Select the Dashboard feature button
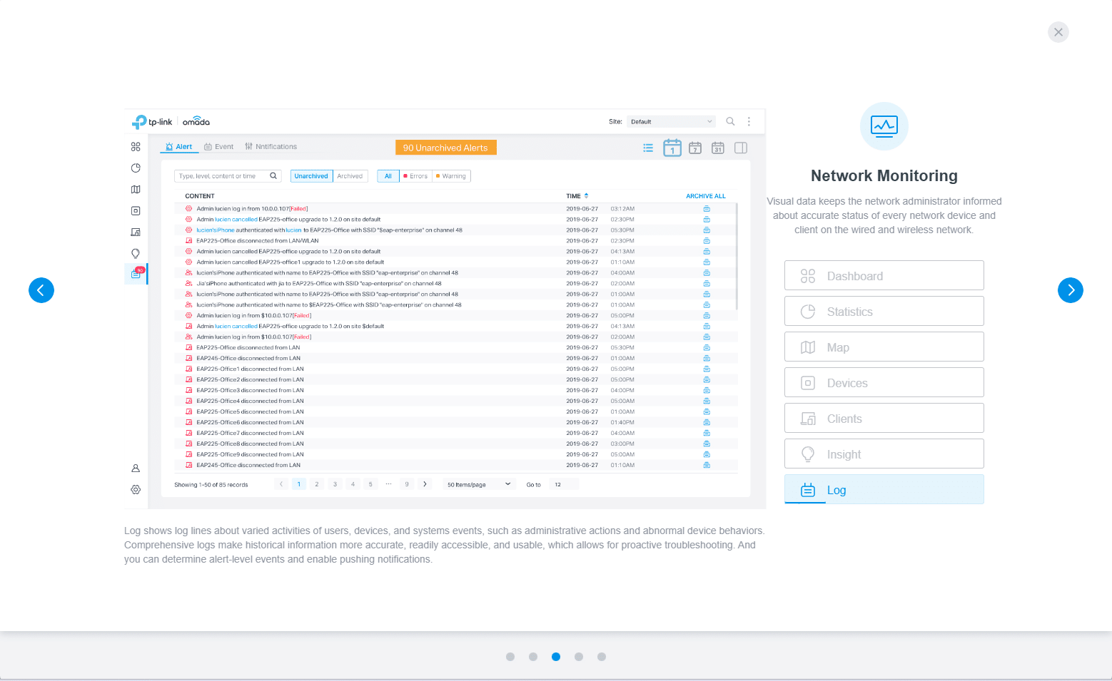Image resolution: width=1112 pixels, height=681 pixels. (884, 276)
